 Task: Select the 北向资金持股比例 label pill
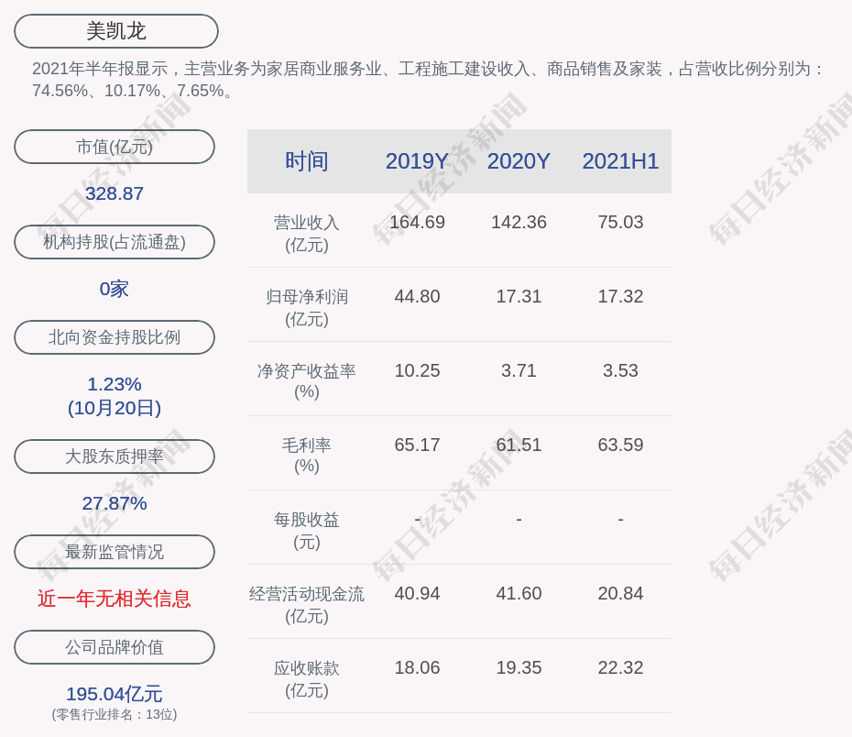[x=115, y=337]
